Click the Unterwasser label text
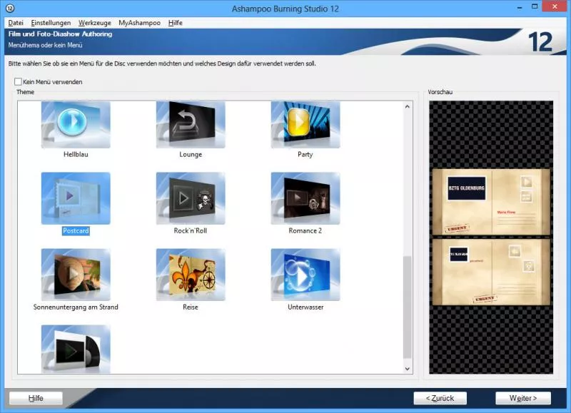The image size is (571, 413). point(305,307)
